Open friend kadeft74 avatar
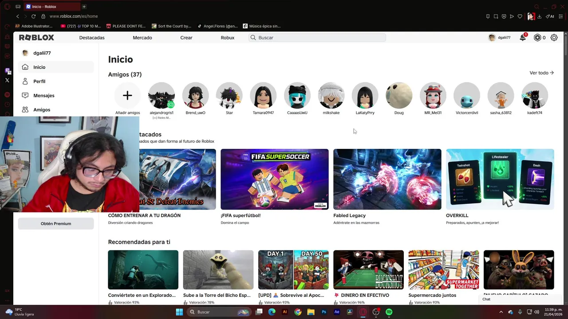568x319 pixels. click(535, 95)
